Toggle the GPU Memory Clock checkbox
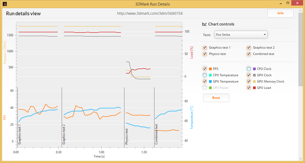The image size is (305, 163). pyautogui.click(x=249, y=81)
